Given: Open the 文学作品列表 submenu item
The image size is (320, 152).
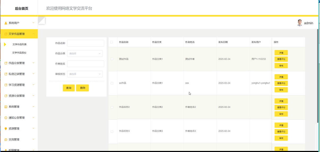Looking at the screenshot, I should tap(19, 44).
